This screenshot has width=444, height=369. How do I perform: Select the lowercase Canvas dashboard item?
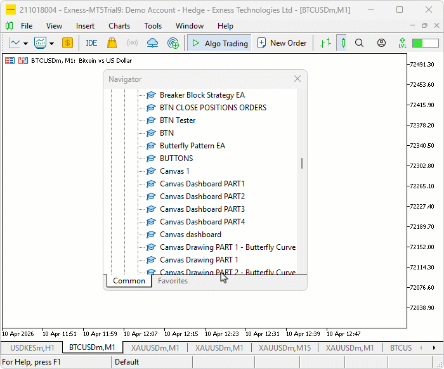[190, 235]
